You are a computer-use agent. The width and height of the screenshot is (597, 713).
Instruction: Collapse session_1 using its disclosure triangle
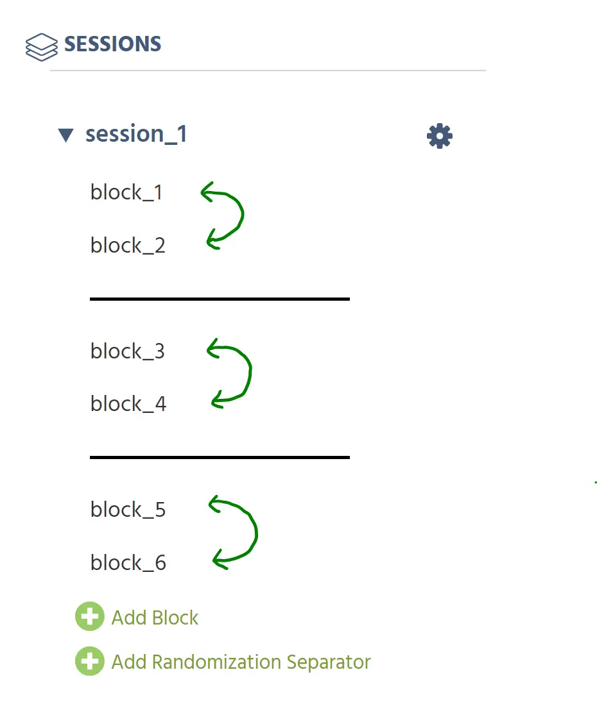(66, 134)
